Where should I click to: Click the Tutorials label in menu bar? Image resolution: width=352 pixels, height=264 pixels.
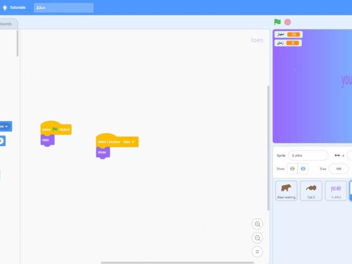[18, 7]
